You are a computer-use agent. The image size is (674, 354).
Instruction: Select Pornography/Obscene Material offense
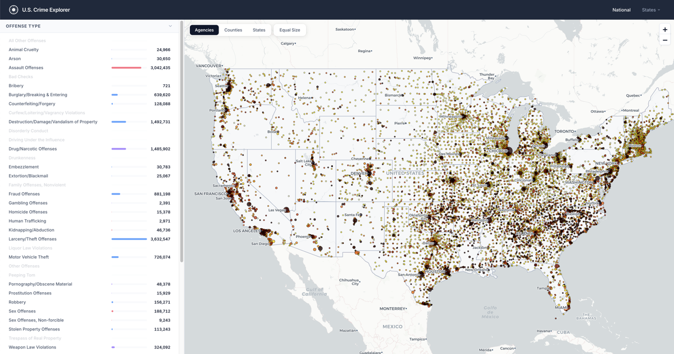[x=89, y=284]
